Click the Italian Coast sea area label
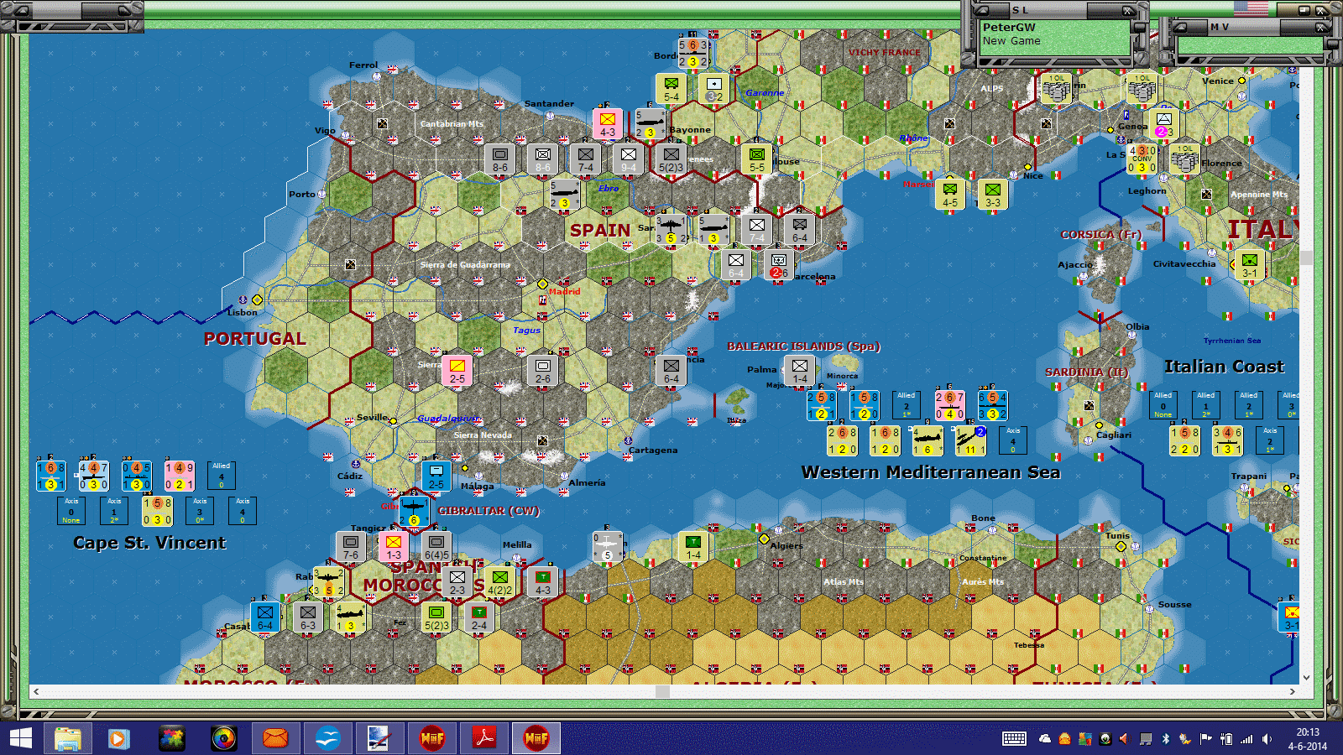Screen dimensions: 1343x755 click(1224, 367)
